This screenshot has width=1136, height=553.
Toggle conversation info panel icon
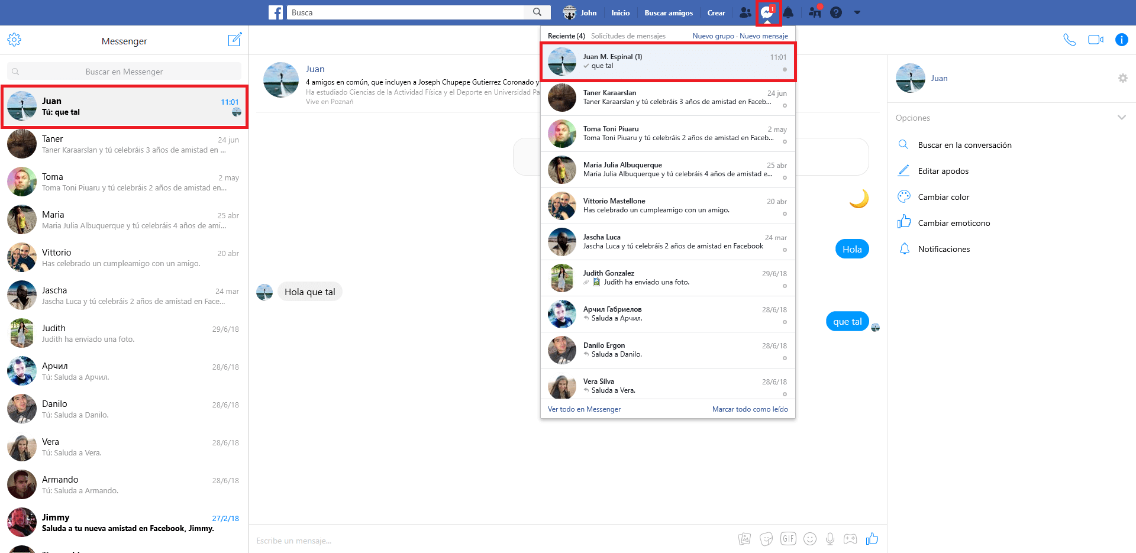(x=1121, y=40)
